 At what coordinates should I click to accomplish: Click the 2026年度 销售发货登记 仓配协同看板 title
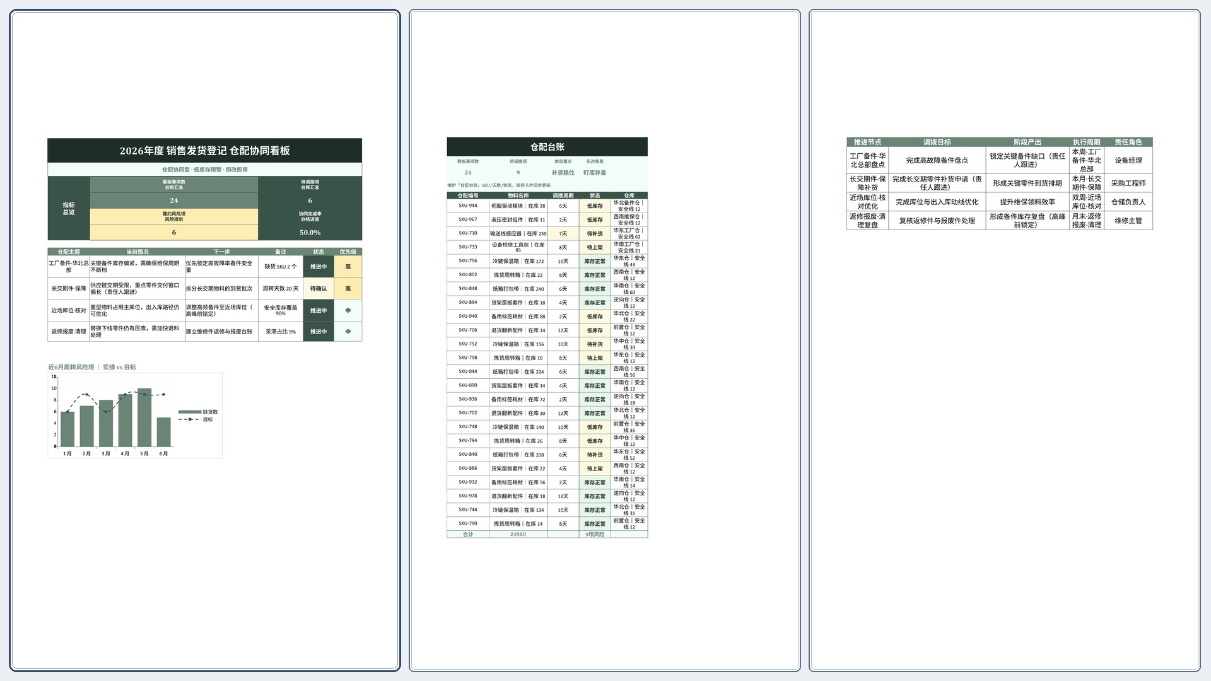point(205,151)
